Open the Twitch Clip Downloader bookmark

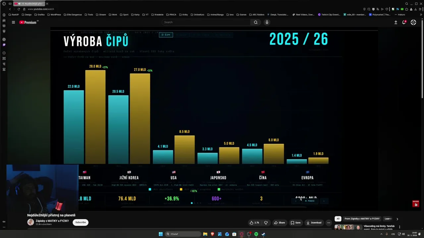click(329, 15)
